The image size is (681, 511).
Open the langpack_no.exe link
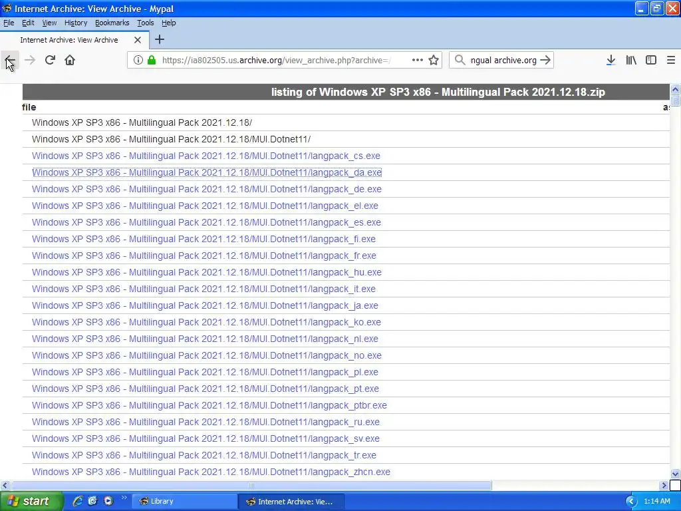pos(207,355)
